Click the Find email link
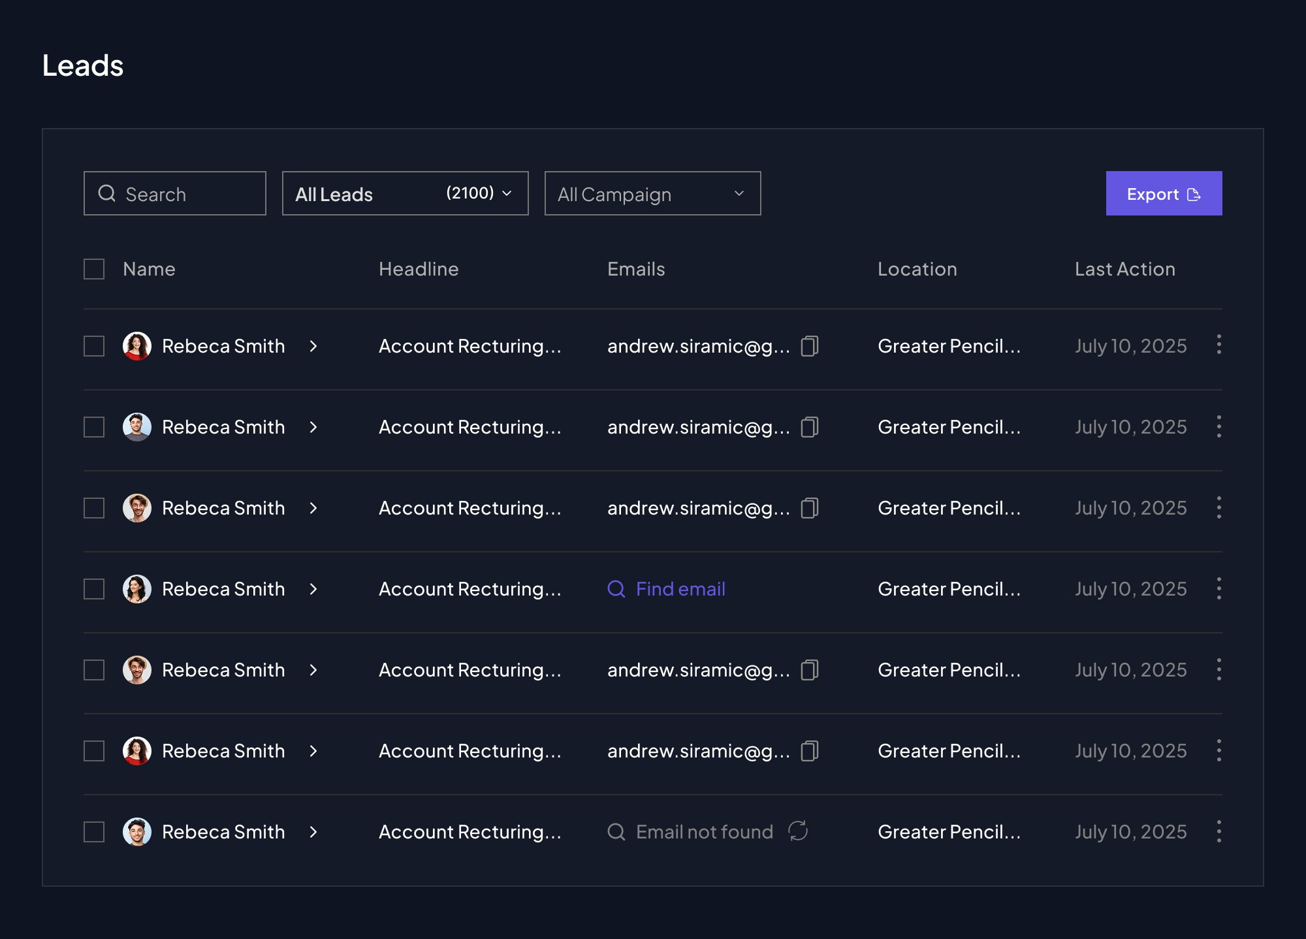Image resolution: width=1306 pixels, height=939 pixels. coord(679,589)
